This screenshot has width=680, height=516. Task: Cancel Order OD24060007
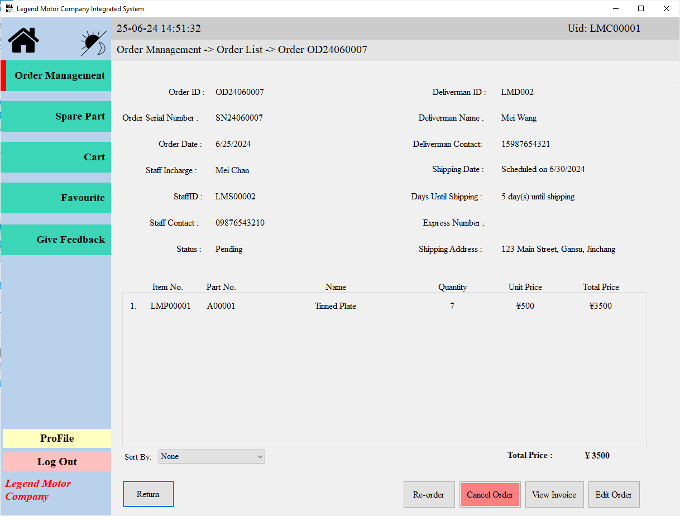[x=490, y=494]
